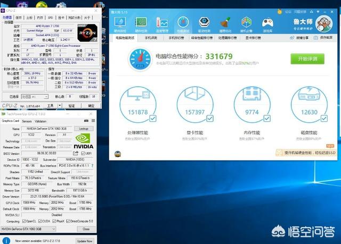Expand the CPU-Z tools dropdown arrow

pyautogui.click(x=60, y=106)
